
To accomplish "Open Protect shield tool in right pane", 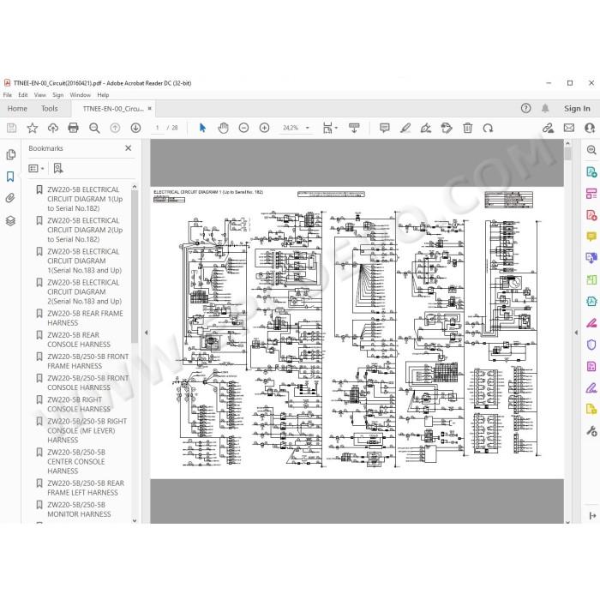I will 591,345.
